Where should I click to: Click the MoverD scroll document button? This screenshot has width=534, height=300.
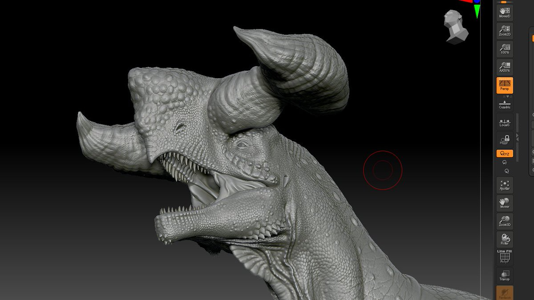click(505, 12)
